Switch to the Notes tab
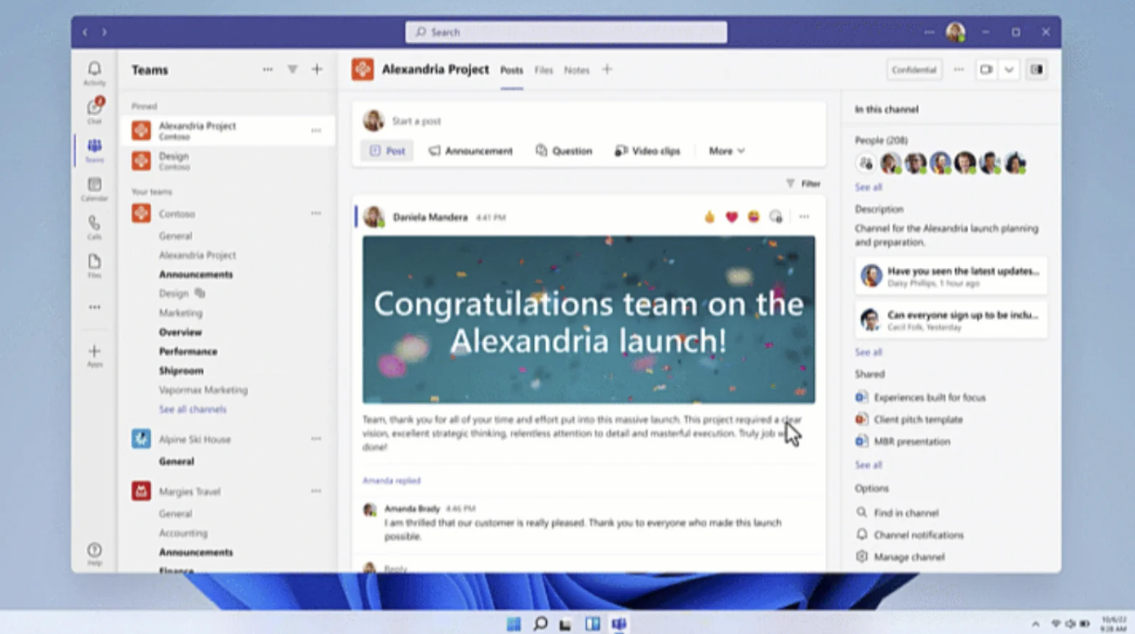1135x634 pixels. point(577,71)
